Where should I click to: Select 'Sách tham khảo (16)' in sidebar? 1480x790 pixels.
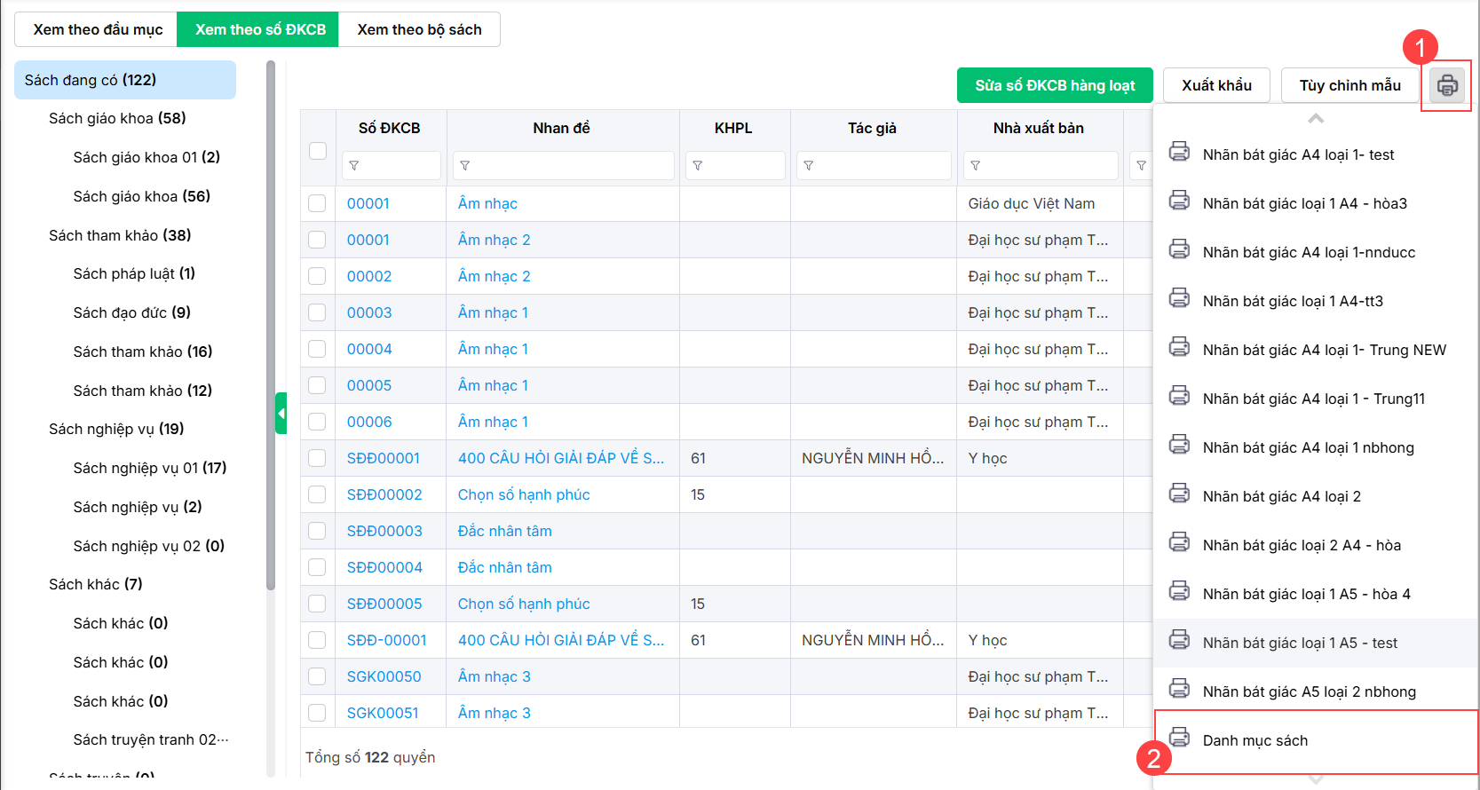coord(143,352)
